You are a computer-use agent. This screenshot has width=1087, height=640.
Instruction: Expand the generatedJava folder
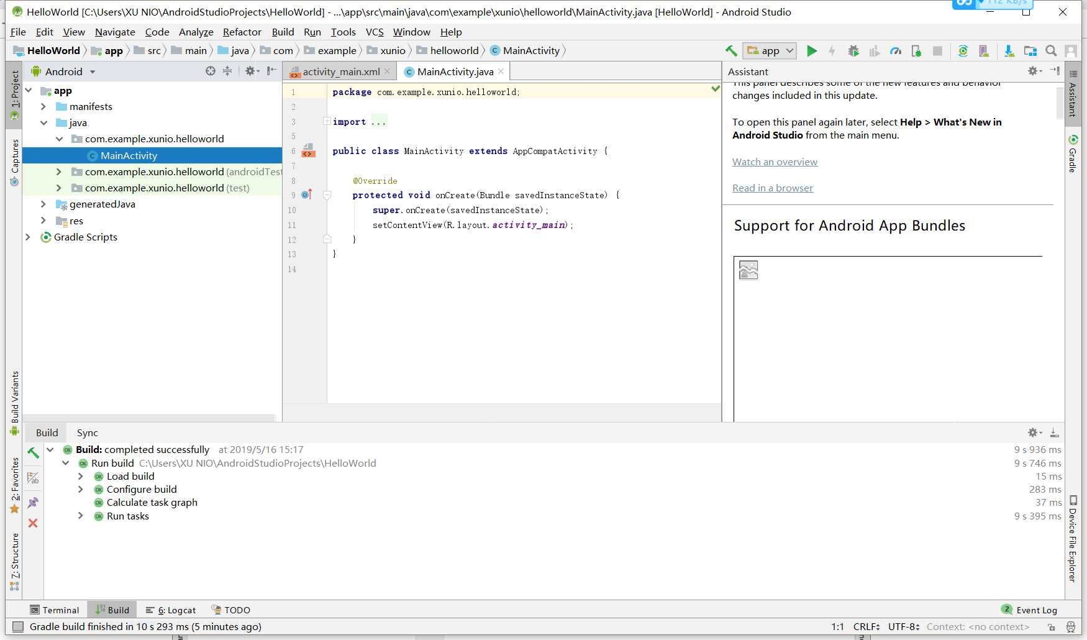coord(43,204)
